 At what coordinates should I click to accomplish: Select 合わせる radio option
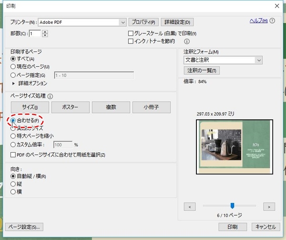[x=13, y=120]
